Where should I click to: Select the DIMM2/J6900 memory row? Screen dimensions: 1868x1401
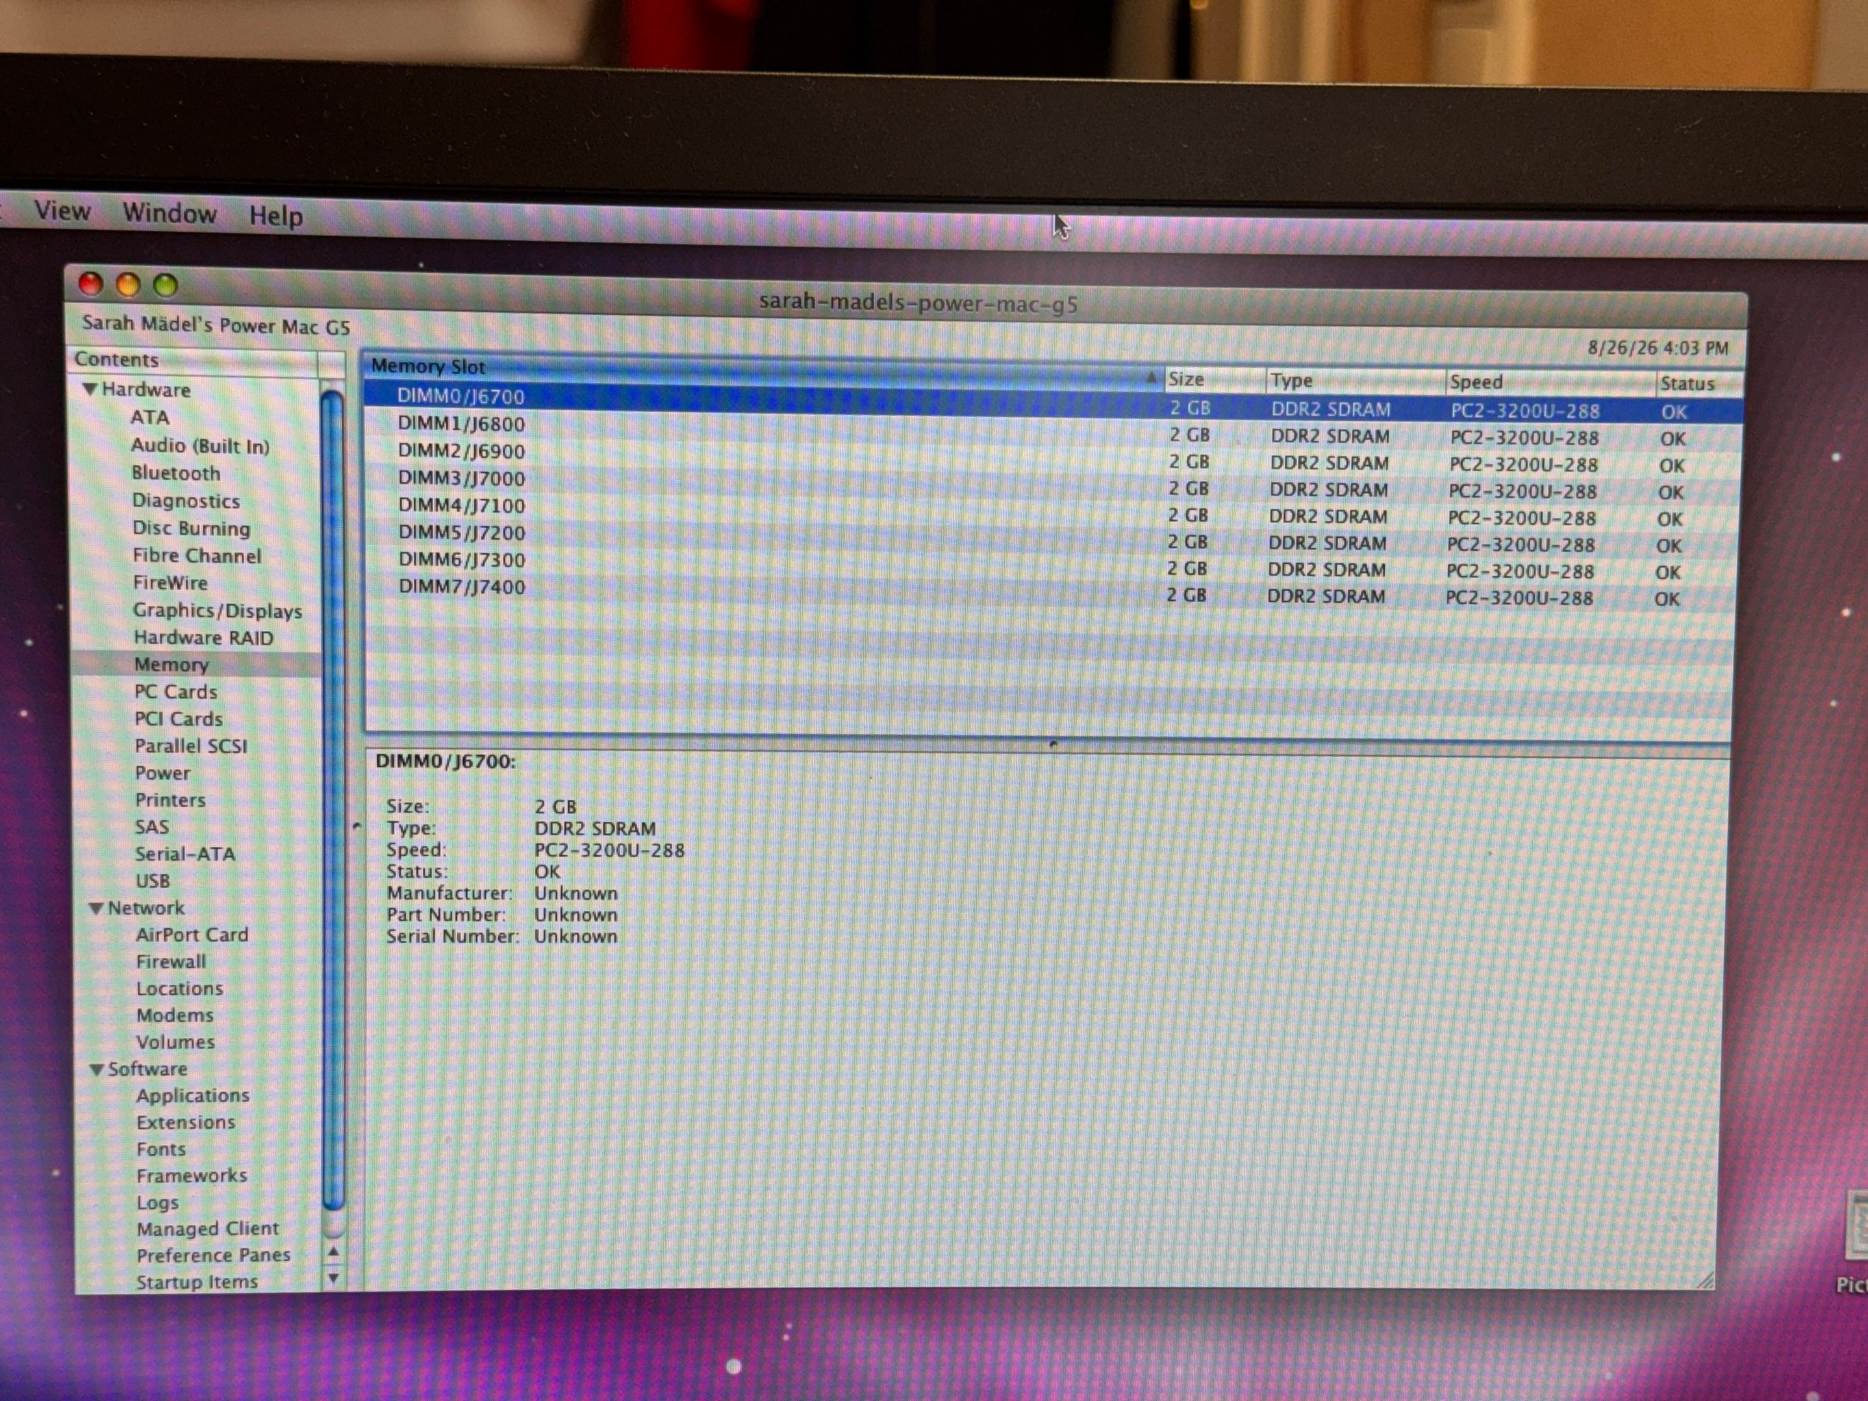point(1052,458)
